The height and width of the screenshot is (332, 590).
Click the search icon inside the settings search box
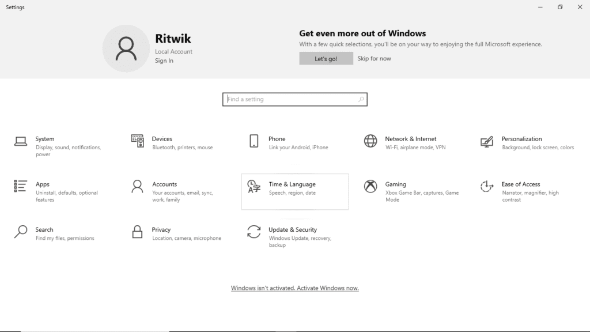361,99
